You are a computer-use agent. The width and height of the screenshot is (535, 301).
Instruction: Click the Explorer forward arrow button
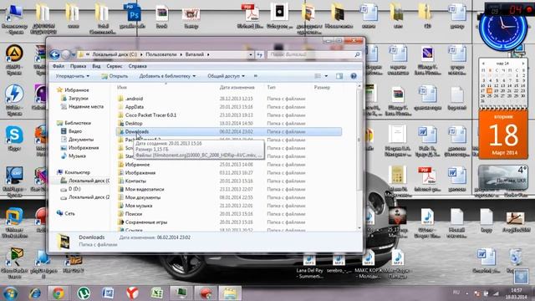coord(66,54)
